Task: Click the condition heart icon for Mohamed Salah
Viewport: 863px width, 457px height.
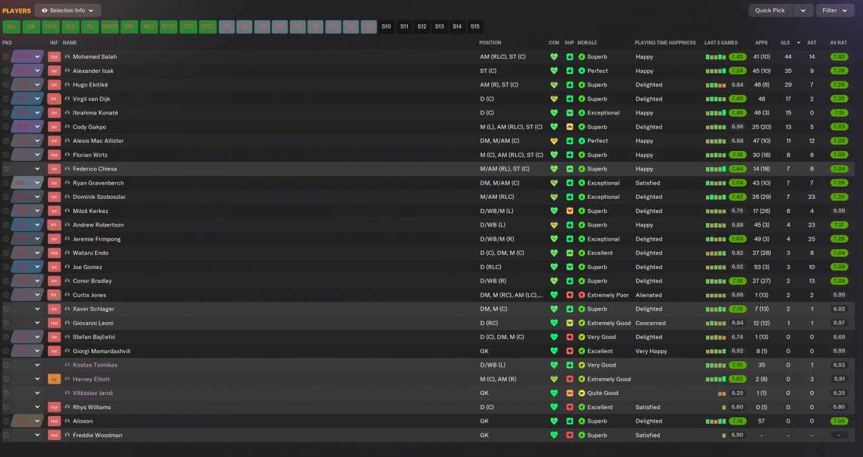Action: point(554,57)
